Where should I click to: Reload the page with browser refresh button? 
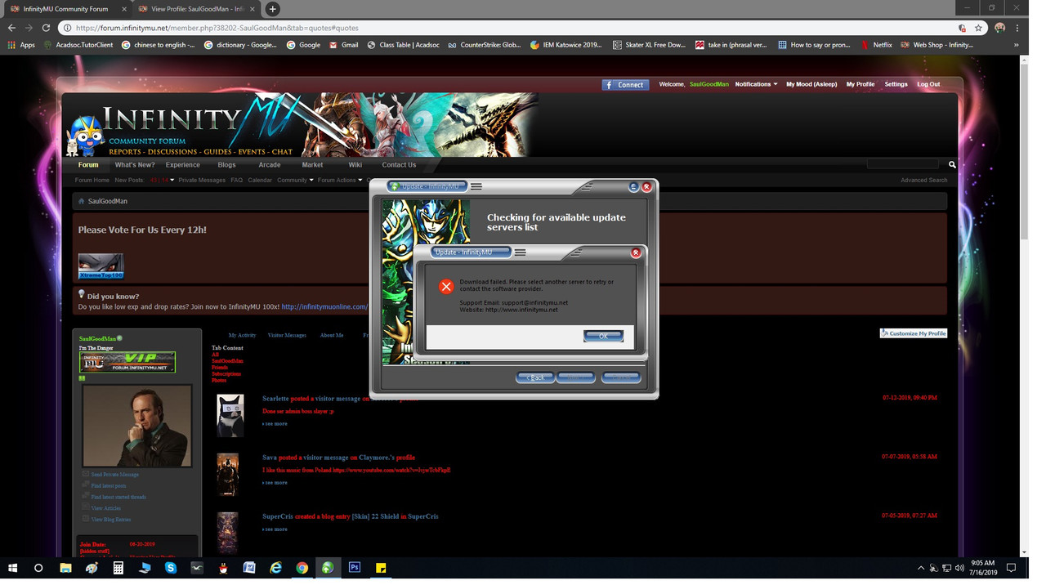click(x=46, y=27)
